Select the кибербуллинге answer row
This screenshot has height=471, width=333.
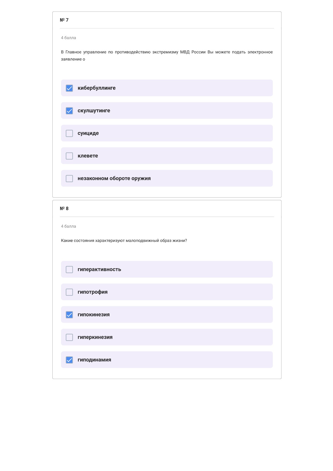click(x=167, y=88)
